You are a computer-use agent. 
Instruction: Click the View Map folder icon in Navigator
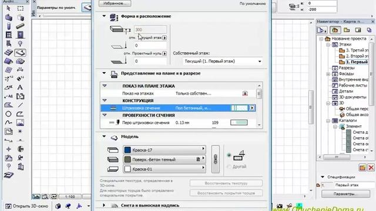pos(347,30)
